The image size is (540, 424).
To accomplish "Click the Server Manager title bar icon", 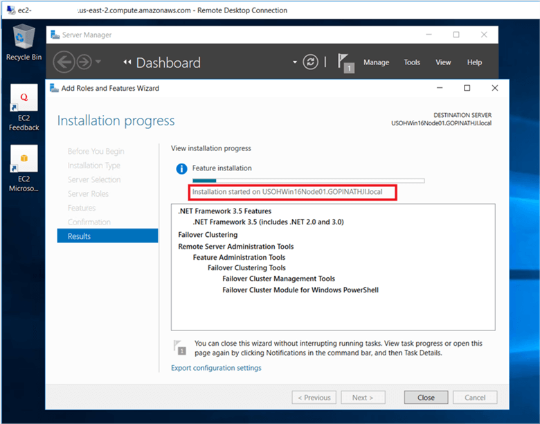I will tap(55, 35).
